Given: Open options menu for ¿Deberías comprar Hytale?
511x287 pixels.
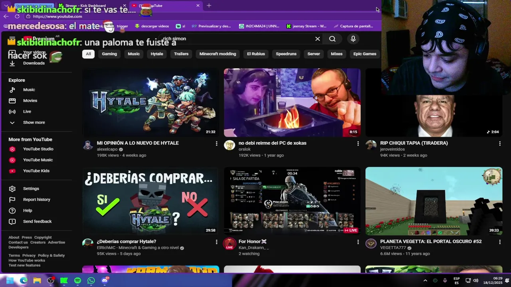Looking at the screenshot, I should click(216, 242).
